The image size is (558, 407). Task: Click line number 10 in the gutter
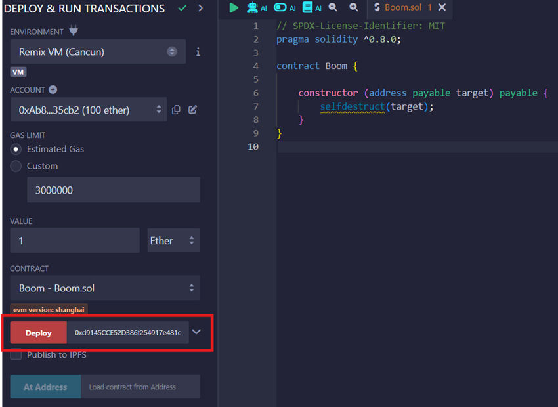(253, 146)
